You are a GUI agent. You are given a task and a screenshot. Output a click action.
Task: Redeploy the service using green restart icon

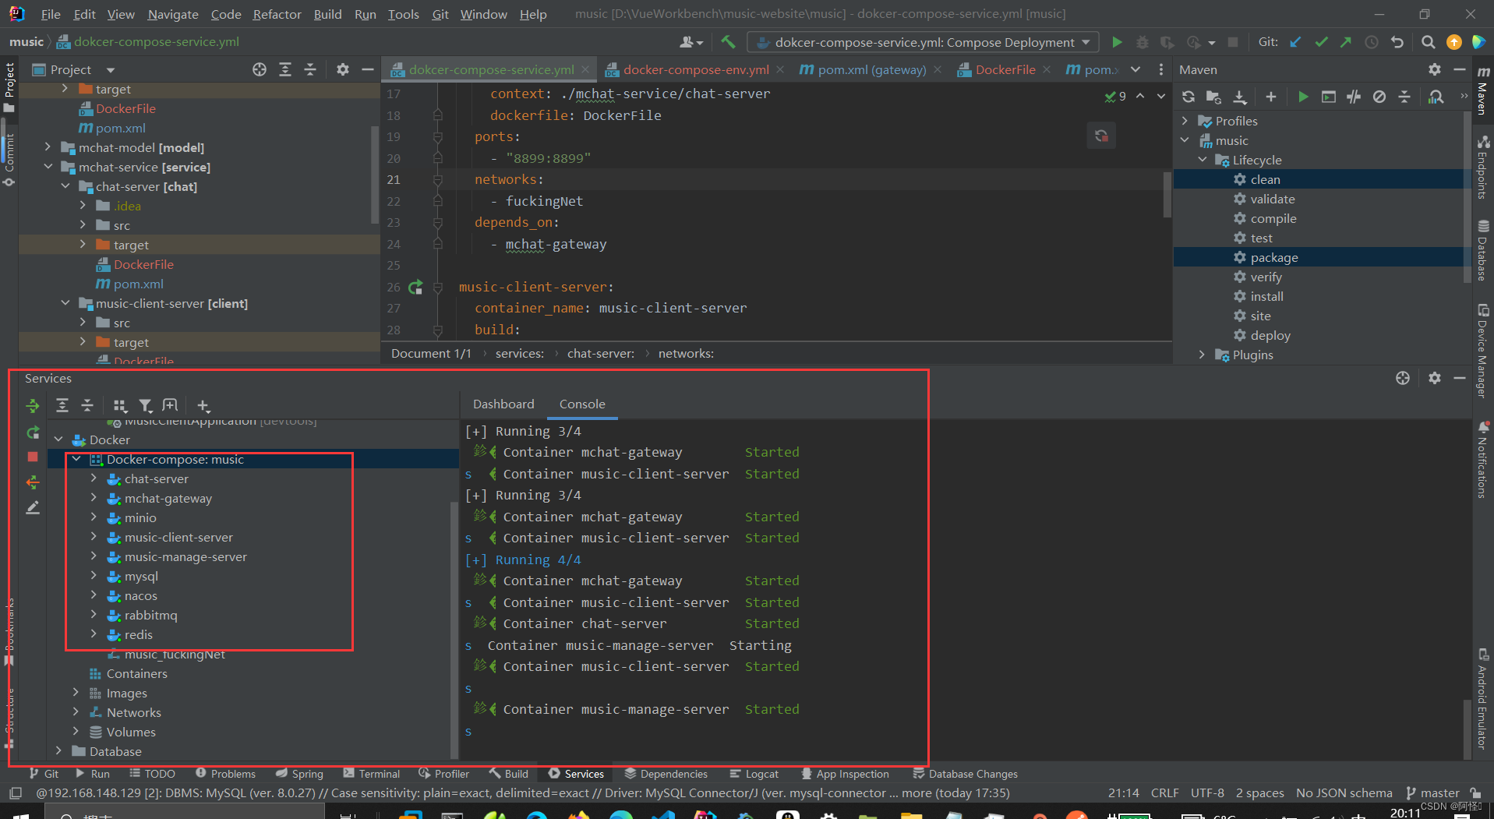pos(33,432)
